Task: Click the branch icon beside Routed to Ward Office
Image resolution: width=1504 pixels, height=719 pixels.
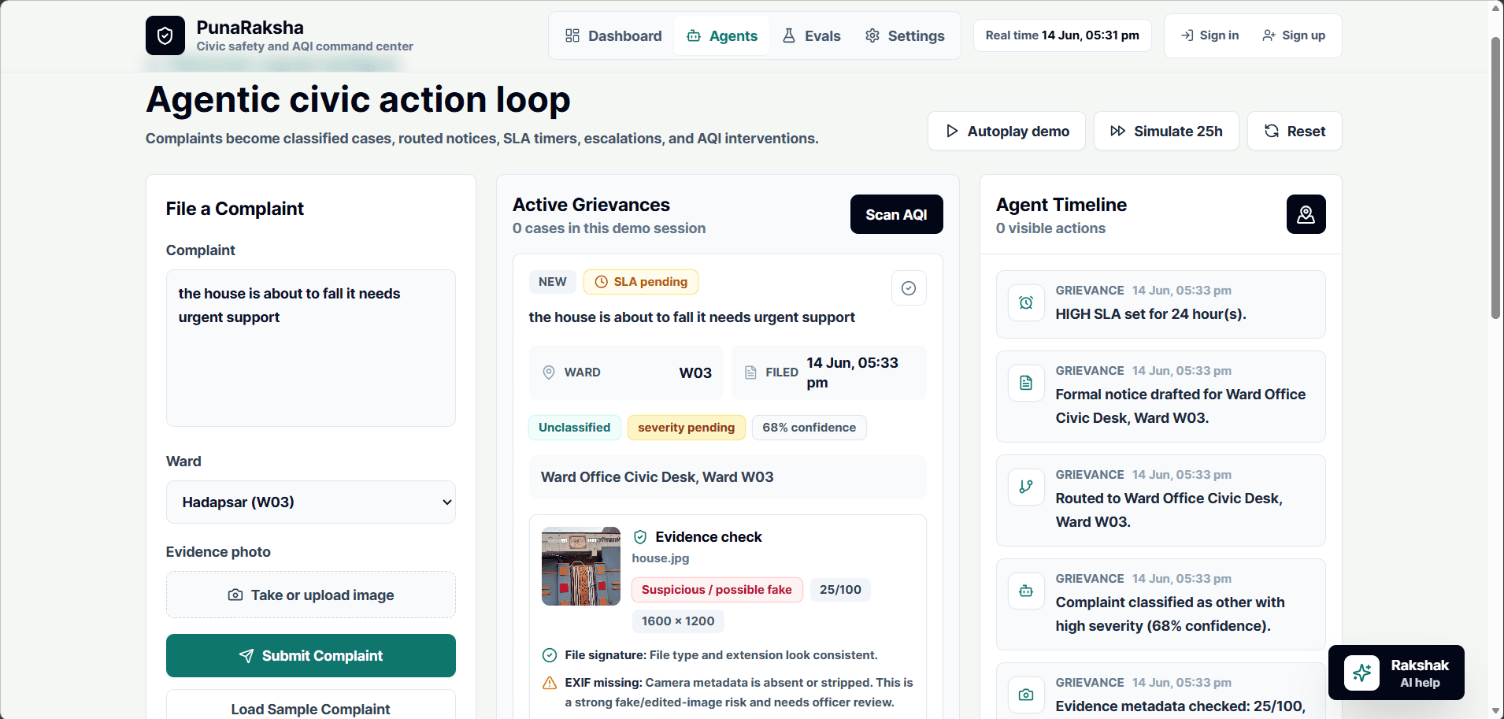Action: [1026, 487]
